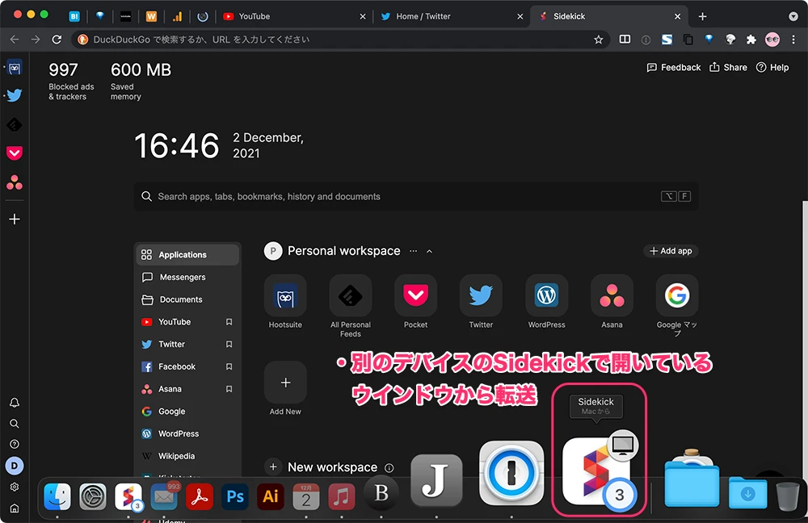Screen dimensions: 808x523
Task: Open notifications with the sidebar bell icon
Action: (x=15, y=403)
